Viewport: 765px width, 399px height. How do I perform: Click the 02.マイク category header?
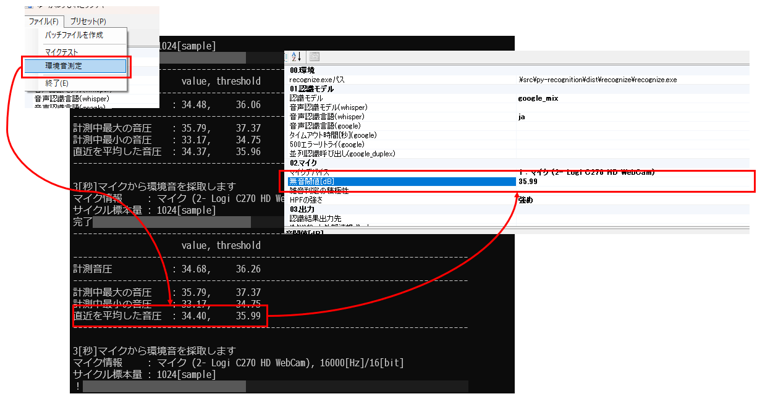tap(304, 163)
